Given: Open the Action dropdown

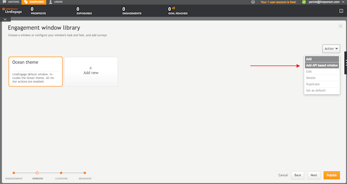Looking at the screenshot, I should point(331,49).
